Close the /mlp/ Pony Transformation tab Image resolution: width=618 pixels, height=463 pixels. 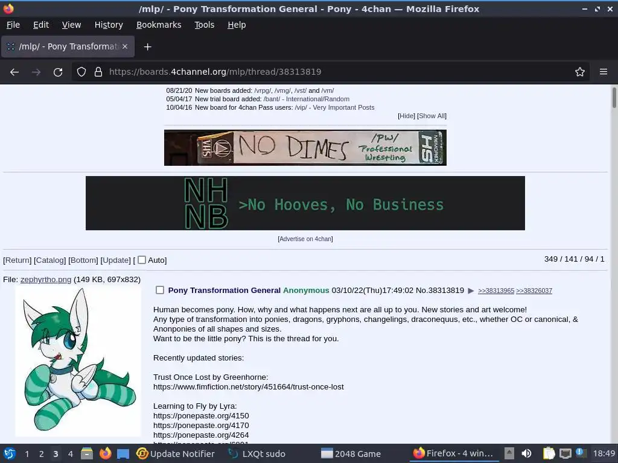pos(125,46)
